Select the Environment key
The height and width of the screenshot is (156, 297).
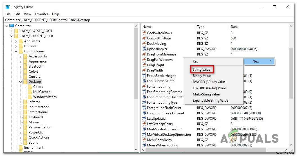(x=34, y=148)
